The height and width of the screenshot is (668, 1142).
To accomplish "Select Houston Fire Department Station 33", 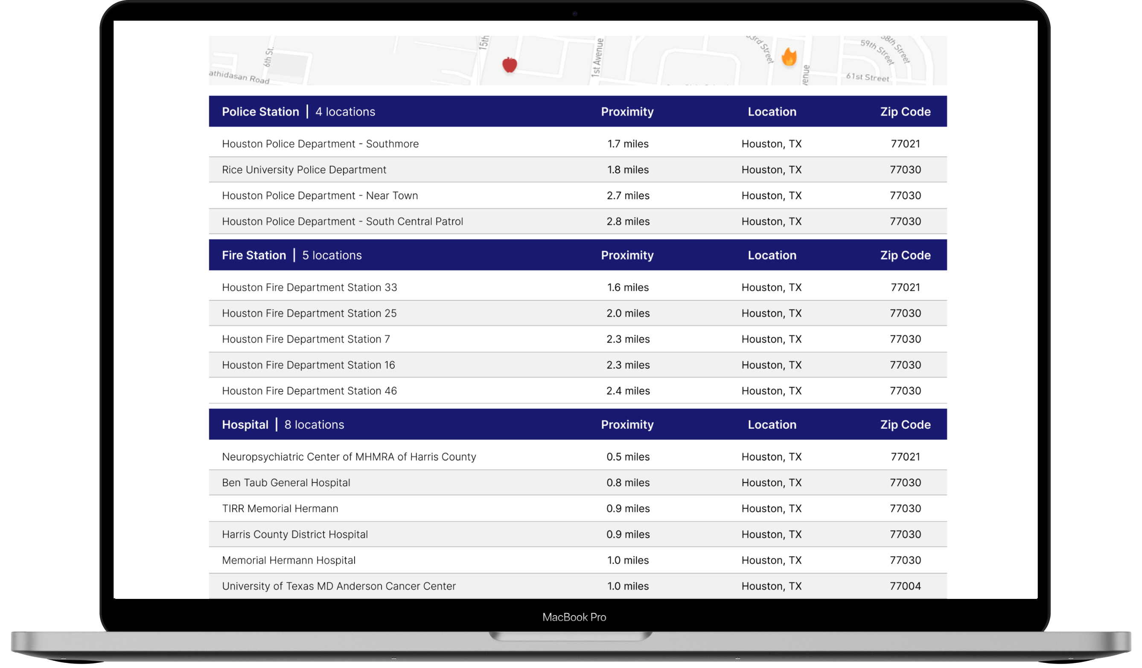I will click(x=577, y=287).
